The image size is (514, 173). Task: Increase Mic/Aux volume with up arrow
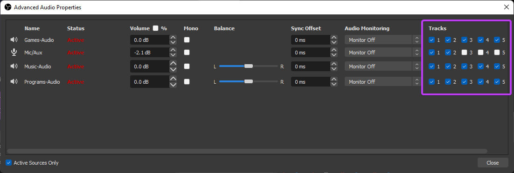pyautogui.click(x=173, y=50)
